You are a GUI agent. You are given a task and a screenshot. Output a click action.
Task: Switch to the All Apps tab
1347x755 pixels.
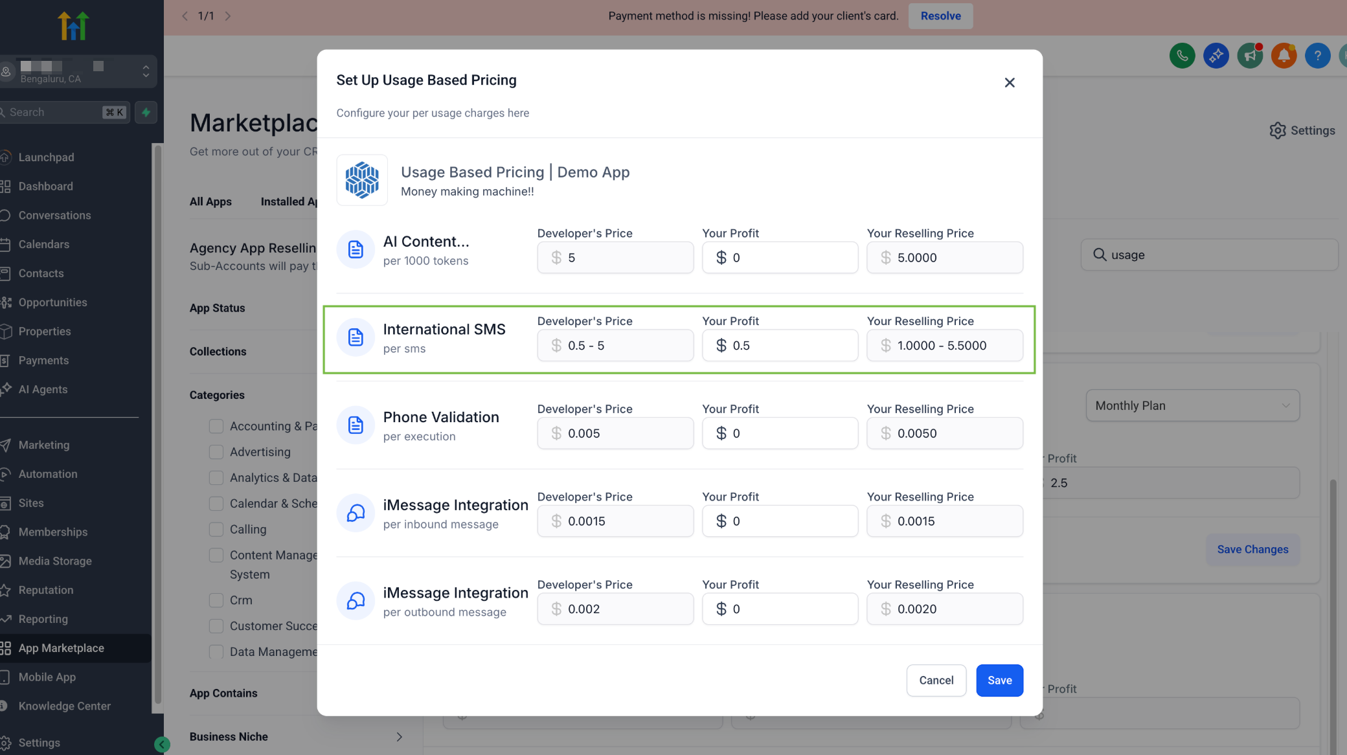click(x=210, y=201)
